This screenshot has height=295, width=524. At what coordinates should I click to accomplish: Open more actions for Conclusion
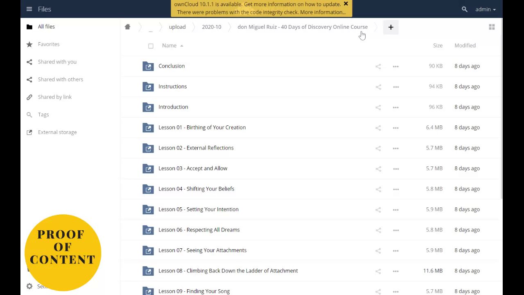(395, 66)
